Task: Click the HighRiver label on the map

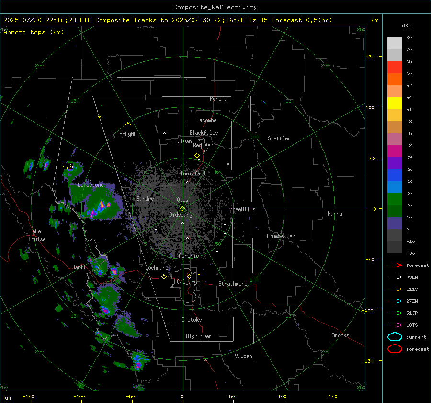Action: [198, 336]
